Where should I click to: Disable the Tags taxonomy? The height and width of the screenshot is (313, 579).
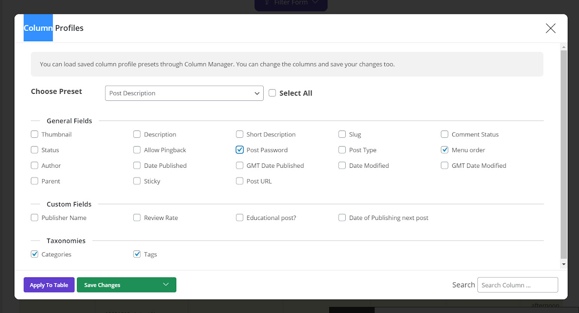point(137,254)
